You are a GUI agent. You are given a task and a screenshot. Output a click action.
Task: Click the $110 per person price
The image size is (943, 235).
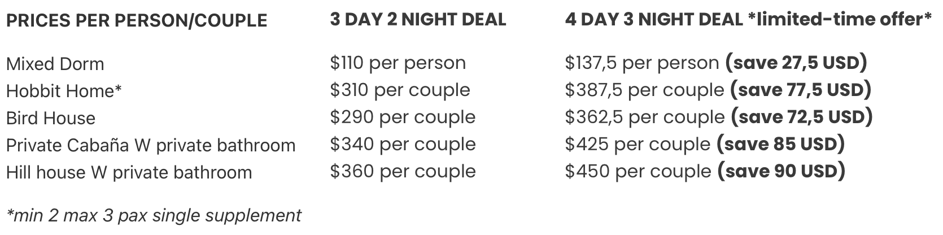tap(398, 63)
